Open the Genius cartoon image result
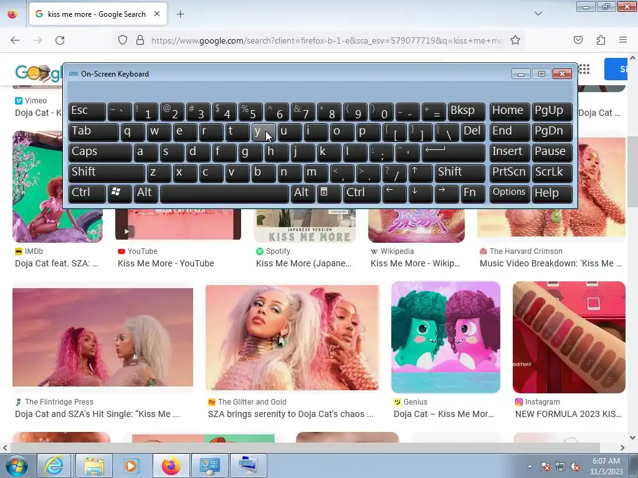Screen dimensions: 638x478 tap(445, 337)
